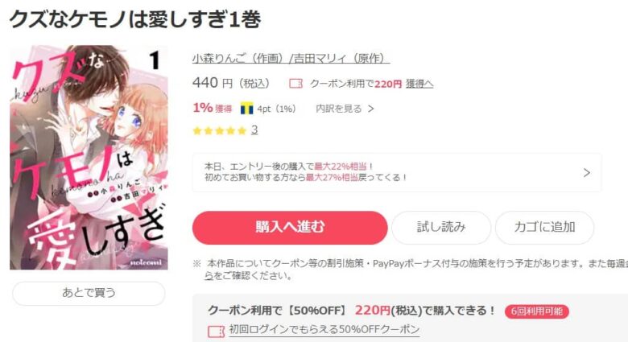The width and height of the screenshot is (628, 342).
Task: Click the あとで買う button
Action: tap(89, 293)
